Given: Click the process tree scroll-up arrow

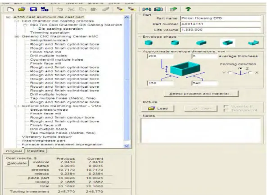Looking at the screenshot, I should pyautogui.click(x=127, y=17).
